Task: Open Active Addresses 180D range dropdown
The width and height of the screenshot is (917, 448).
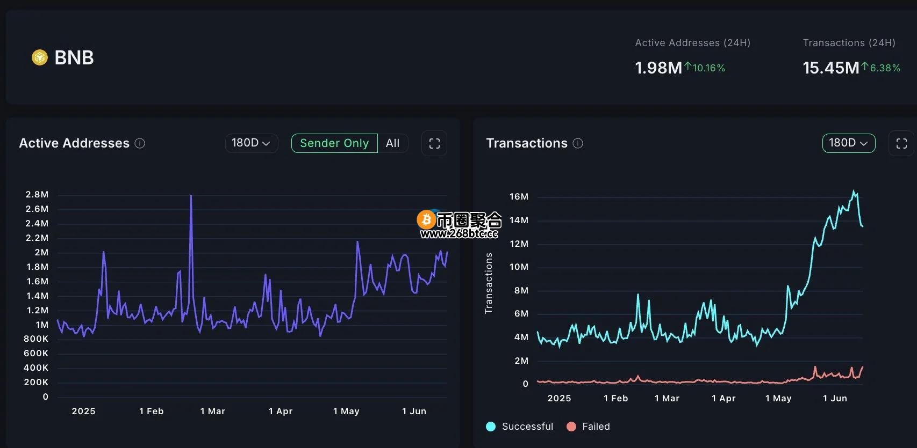Action: pos(251,143)
